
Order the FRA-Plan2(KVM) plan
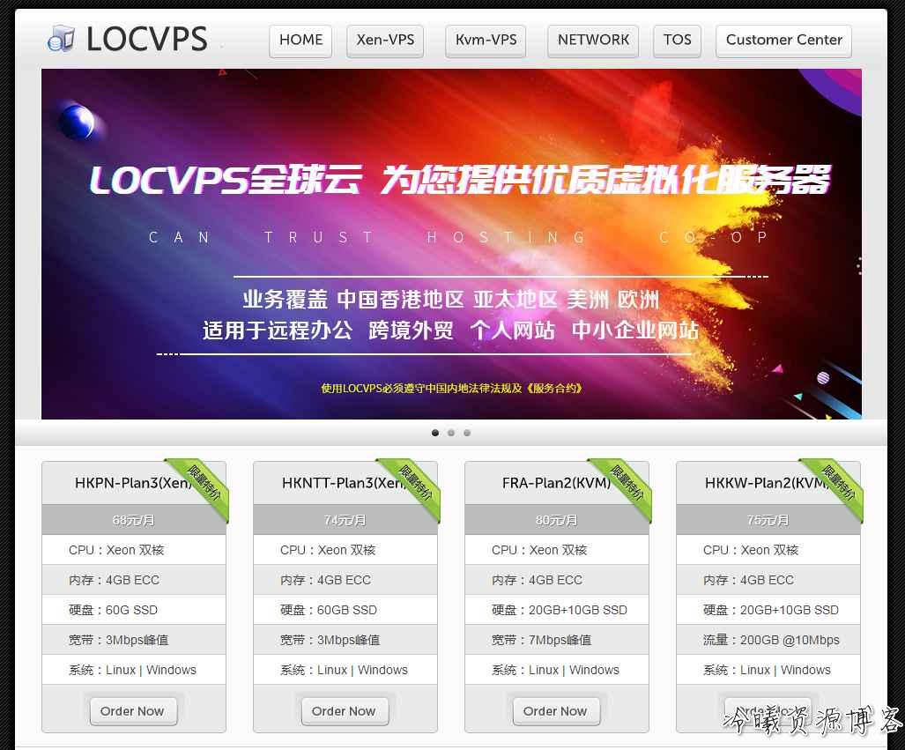tap(556, 710)
